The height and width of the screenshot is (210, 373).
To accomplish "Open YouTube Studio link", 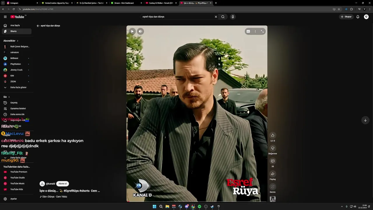I will tap(17, 178).
